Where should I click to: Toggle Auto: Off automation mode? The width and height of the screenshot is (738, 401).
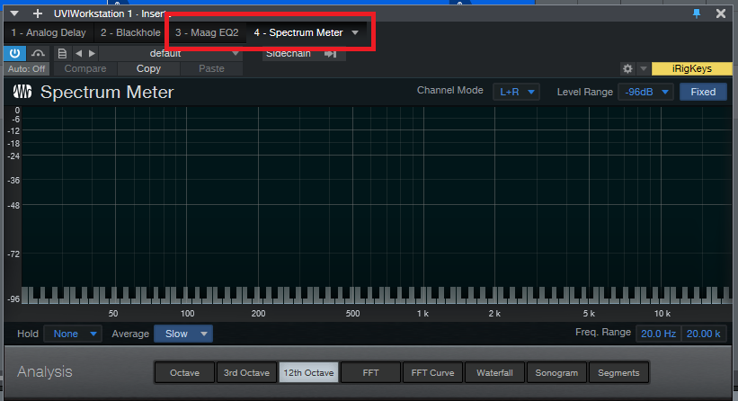pyautogui.click(x=27, y=68)
